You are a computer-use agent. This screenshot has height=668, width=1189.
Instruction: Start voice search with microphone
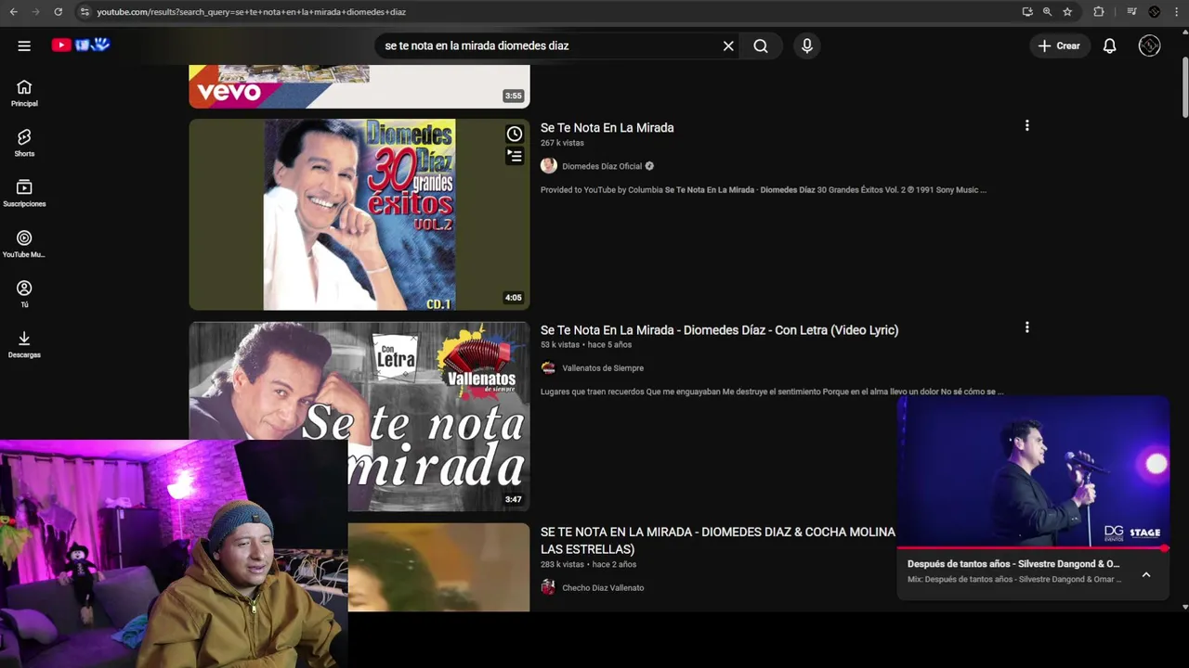806,45
